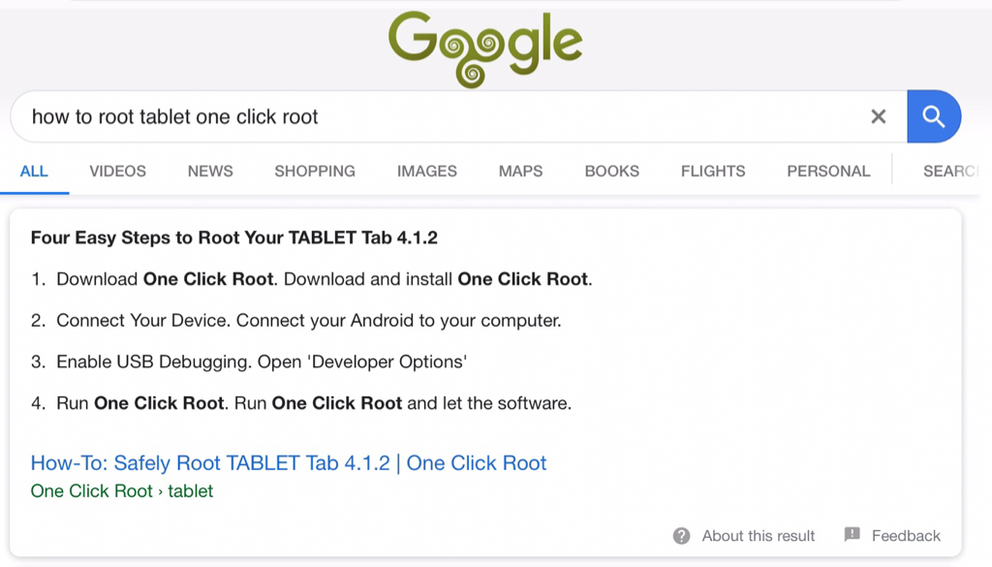Open the partially visible SEARCH tools option
The image size is (992, 567).
pyautogui.click(x=951, y=171)
